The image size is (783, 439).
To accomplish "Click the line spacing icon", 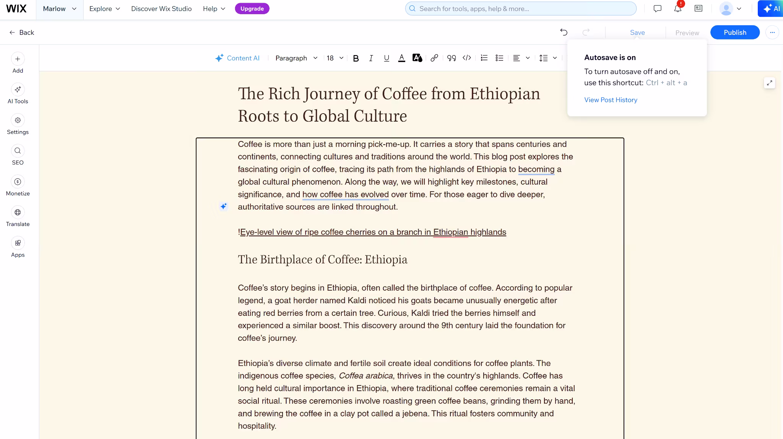I will 543,58.
